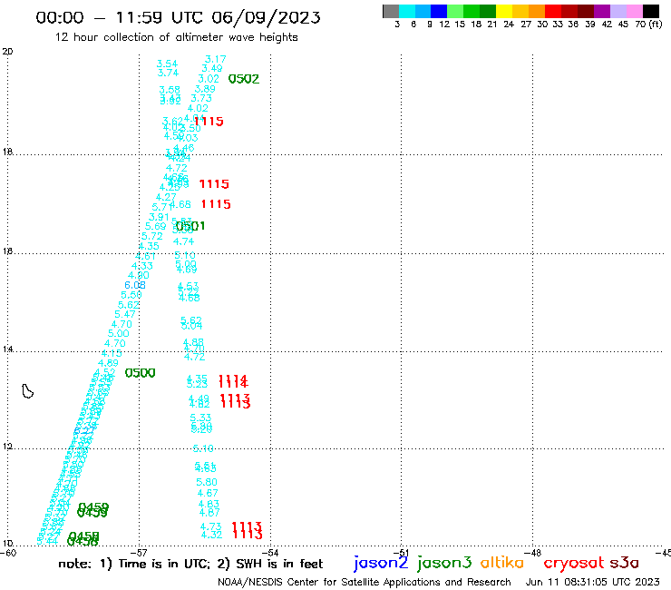Select the black swatch ending the scale
This screenshot has width=671, height=590.
pos(650,11)
